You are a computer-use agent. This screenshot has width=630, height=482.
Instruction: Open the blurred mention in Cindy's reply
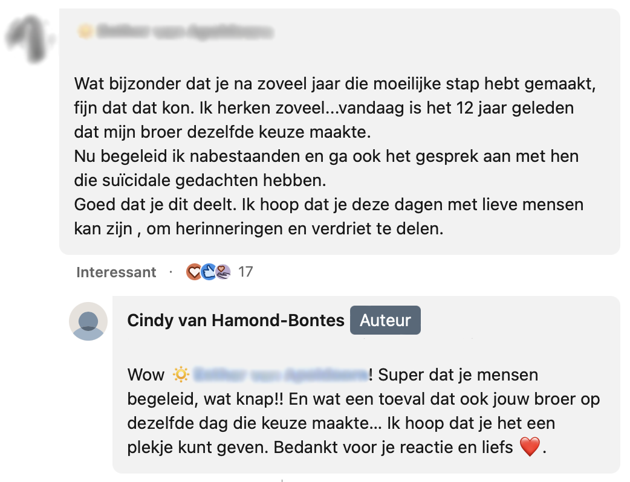pyautogui.click(x=281, y=375)
